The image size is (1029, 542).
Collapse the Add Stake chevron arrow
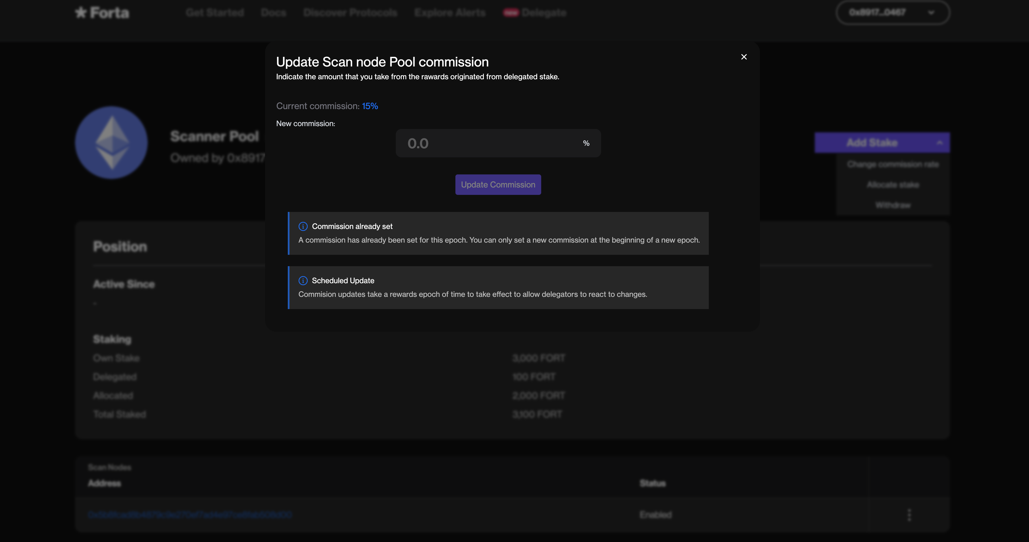click(940, 143)
